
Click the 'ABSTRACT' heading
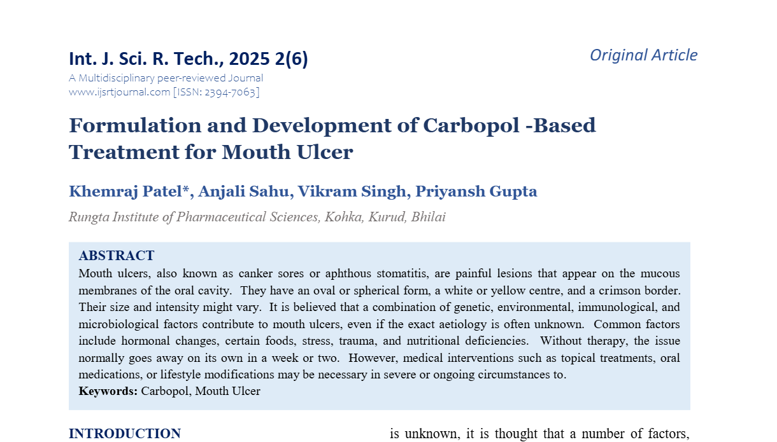click(117, 256)
